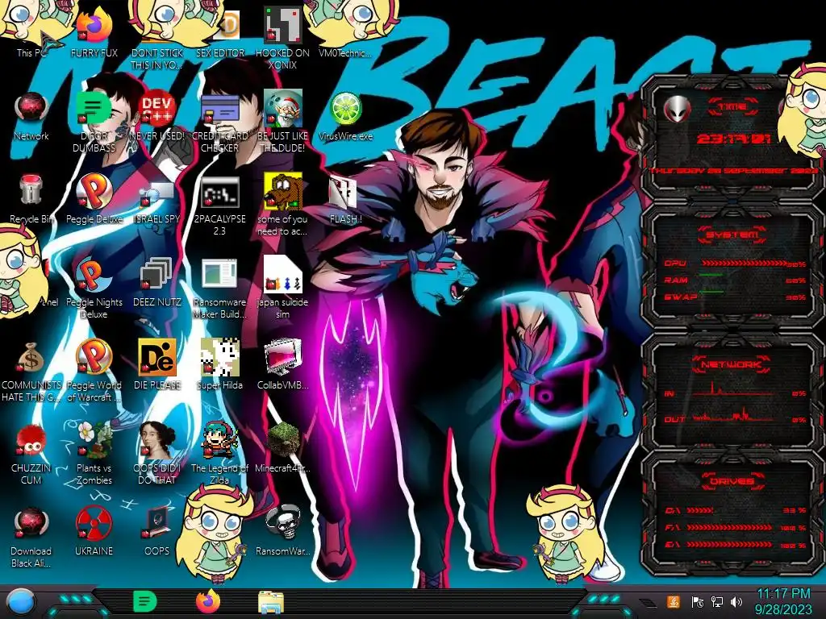Screen dimensions: 826x619
Task: Open the Network desktop icon
Action: coord(31,116)
